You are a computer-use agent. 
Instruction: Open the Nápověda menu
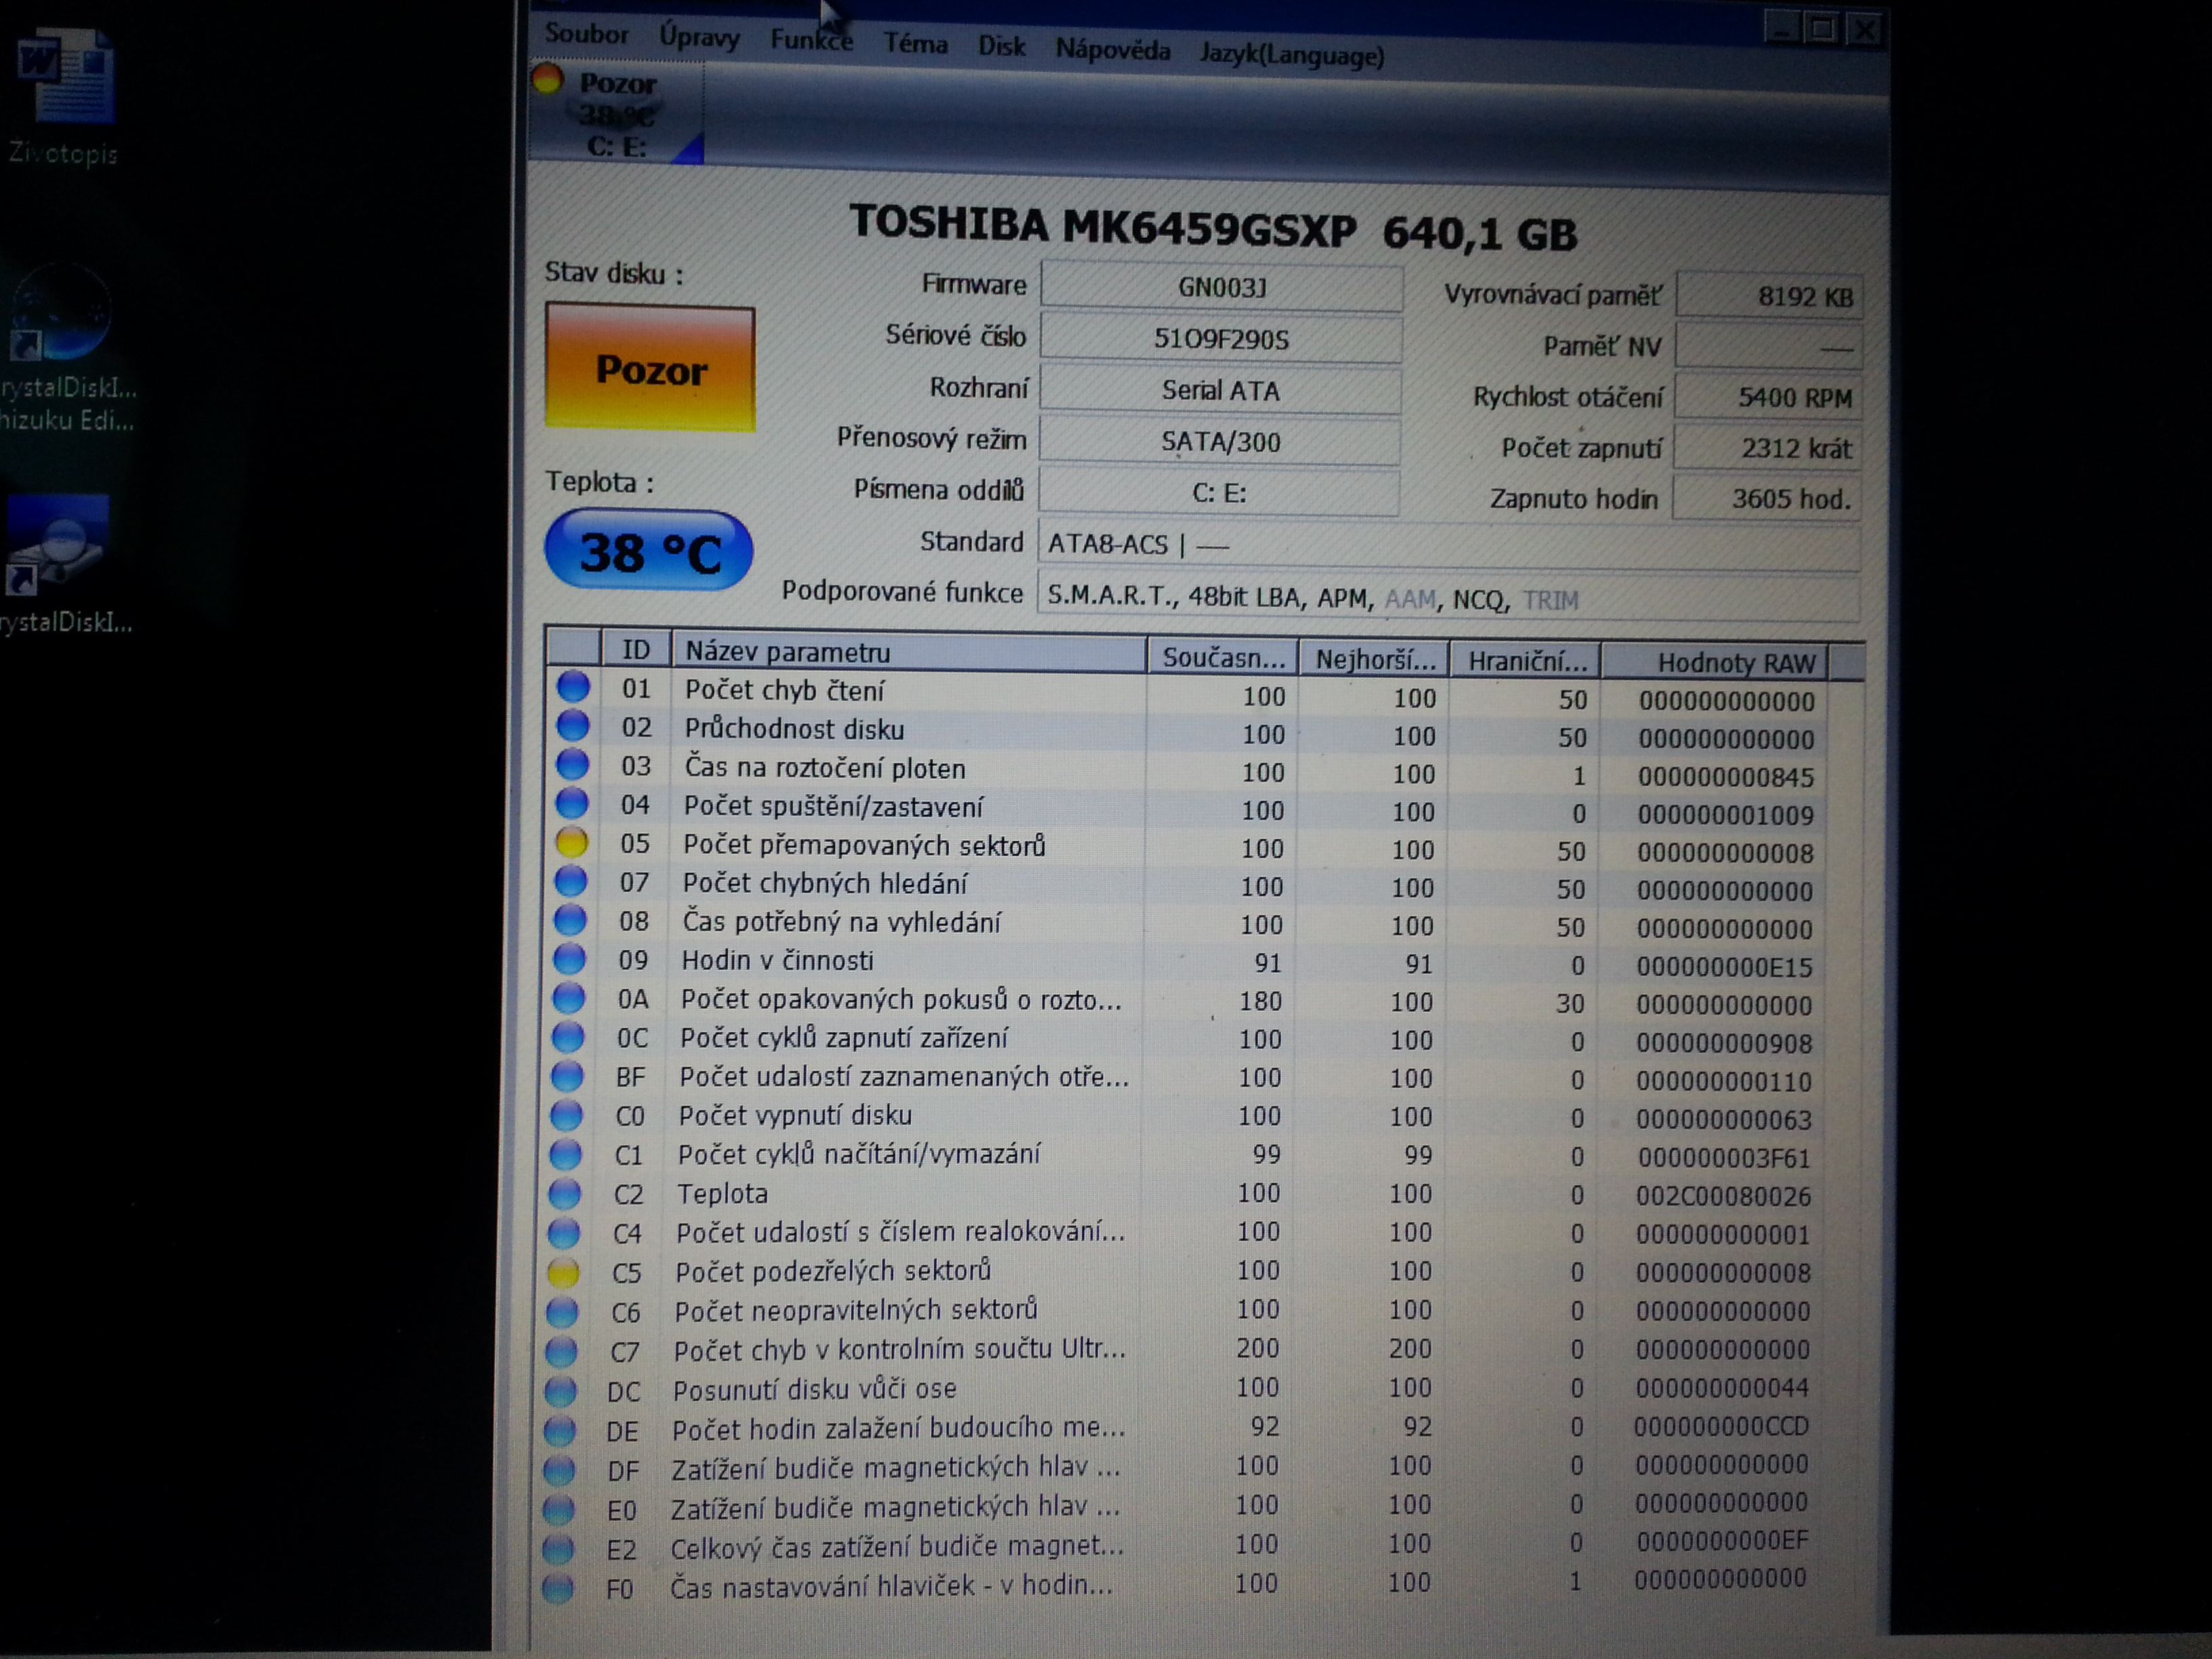(x=1112, y=49)
